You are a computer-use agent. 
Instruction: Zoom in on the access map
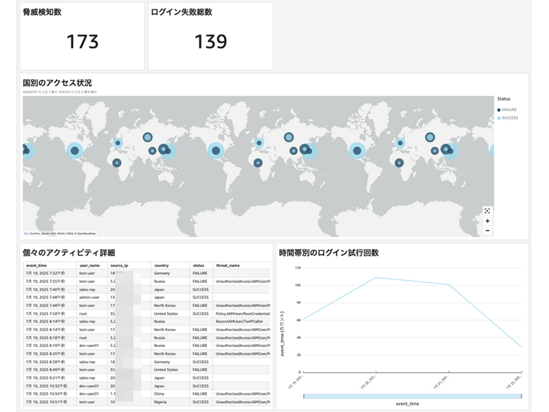tap(487, 221)
